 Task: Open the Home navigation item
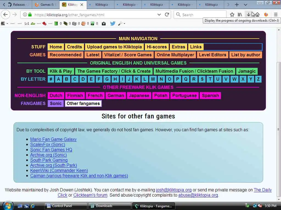coord(56,47)
